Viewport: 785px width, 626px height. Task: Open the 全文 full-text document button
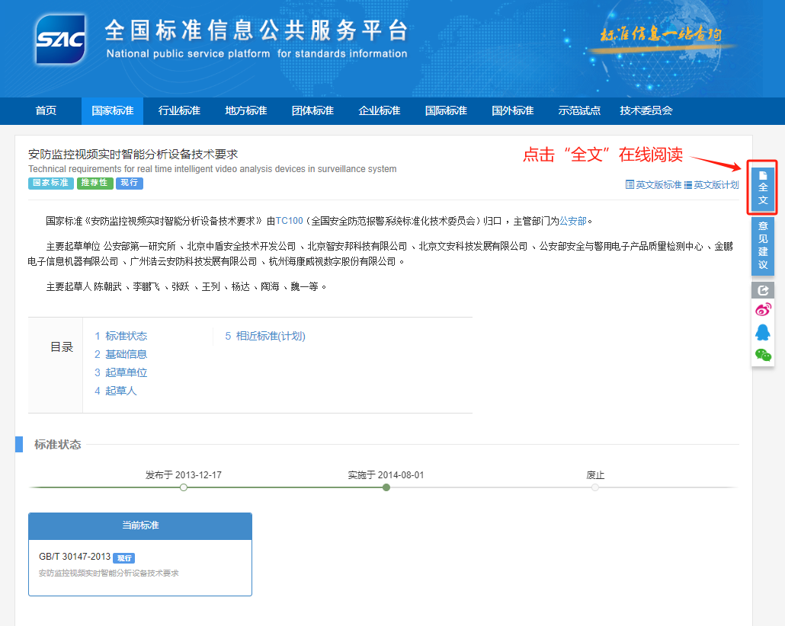(x=763, y=188)
